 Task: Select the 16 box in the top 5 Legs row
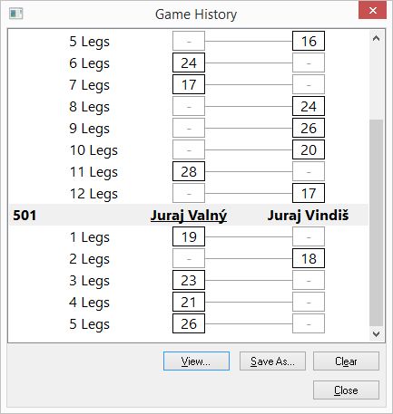pyautogui.click(x=309, y=41)
